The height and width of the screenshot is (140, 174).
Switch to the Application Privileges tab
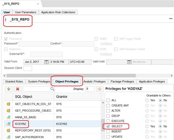pyautogui.click(x=152, y=81)
